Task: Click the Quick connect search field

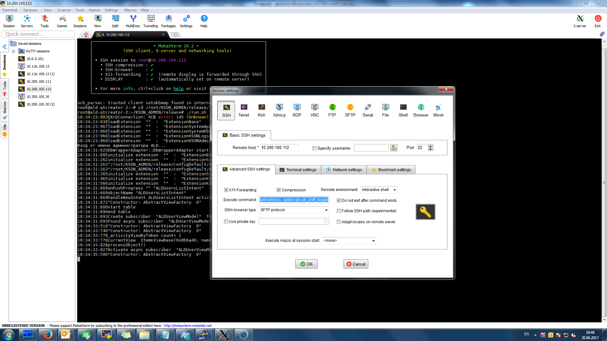Action: click(38, 34)
